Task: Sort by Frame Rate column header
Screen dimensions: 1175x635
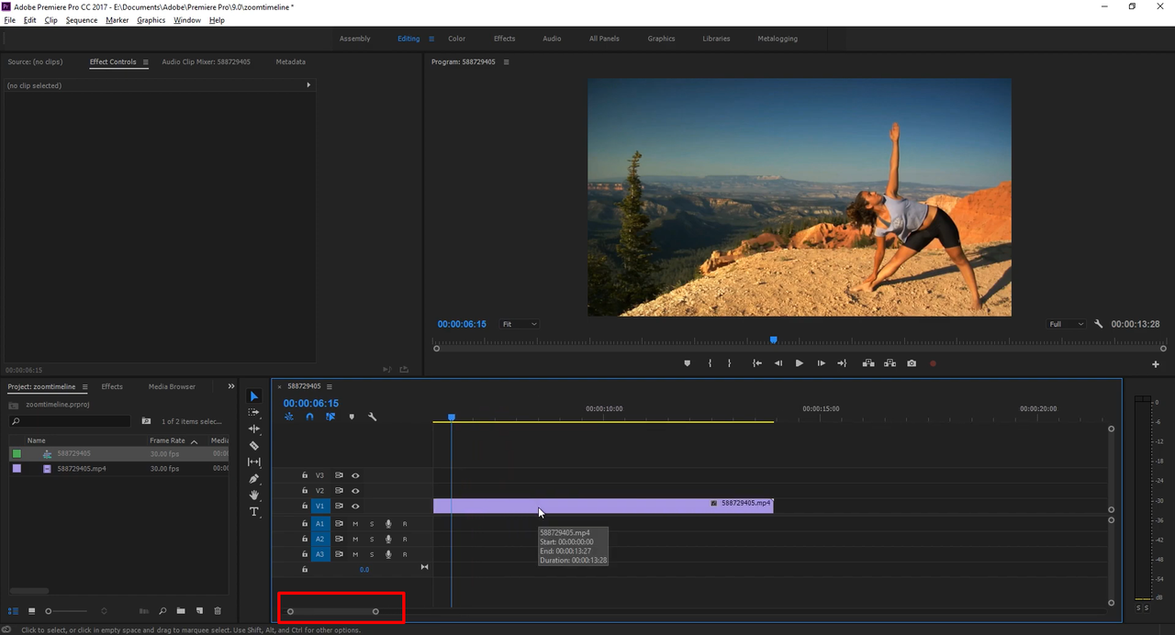Action: (167, 440)
